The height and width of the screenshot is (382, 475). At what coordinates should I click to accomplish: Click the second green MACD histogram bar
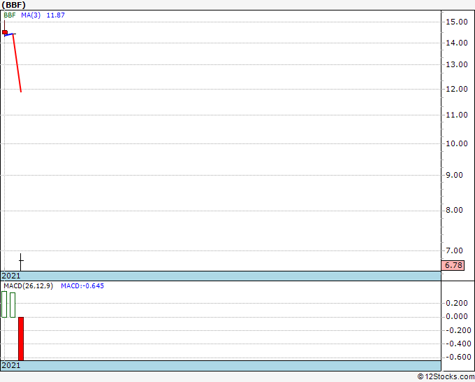[13, 305]
